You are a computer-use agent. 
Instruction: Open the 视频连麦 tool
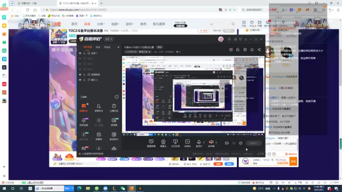click(x=83, y=122)
